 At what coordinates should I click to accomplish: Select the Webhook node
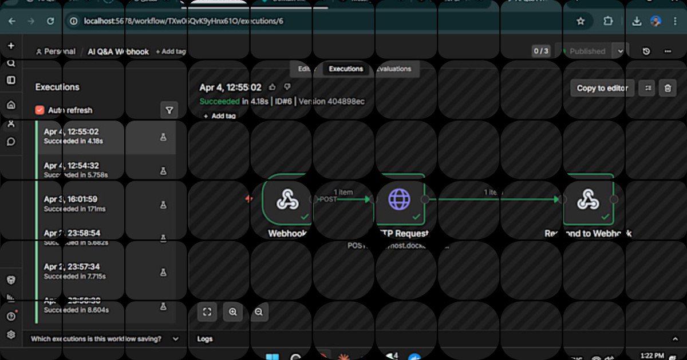pos(287,199)
